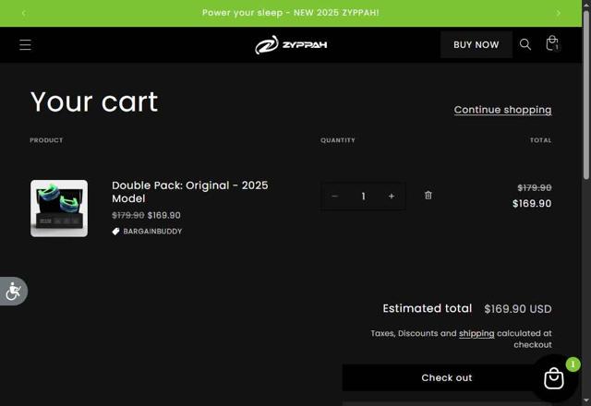Increase quantity with plus button

tap(392, 196)
